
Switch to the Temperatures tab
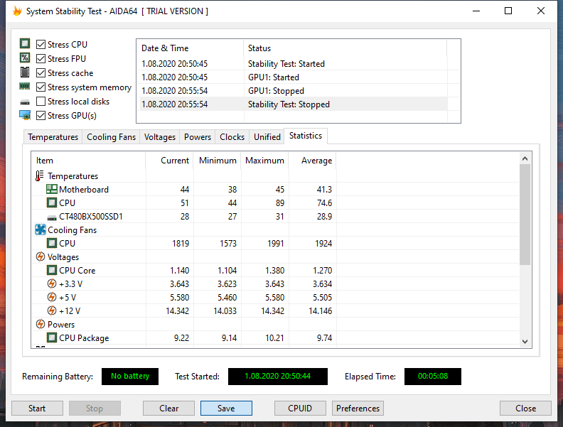pyautogui.click(x=53, y=137)
